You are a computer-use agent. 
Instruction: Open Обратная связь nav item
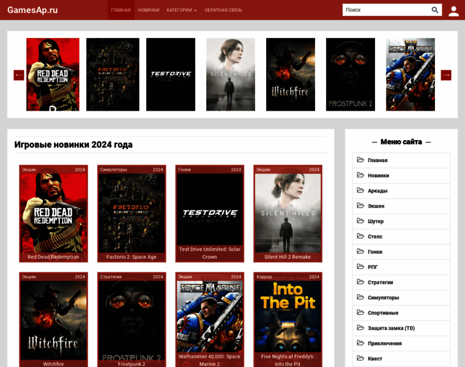[x=223, y=10]
